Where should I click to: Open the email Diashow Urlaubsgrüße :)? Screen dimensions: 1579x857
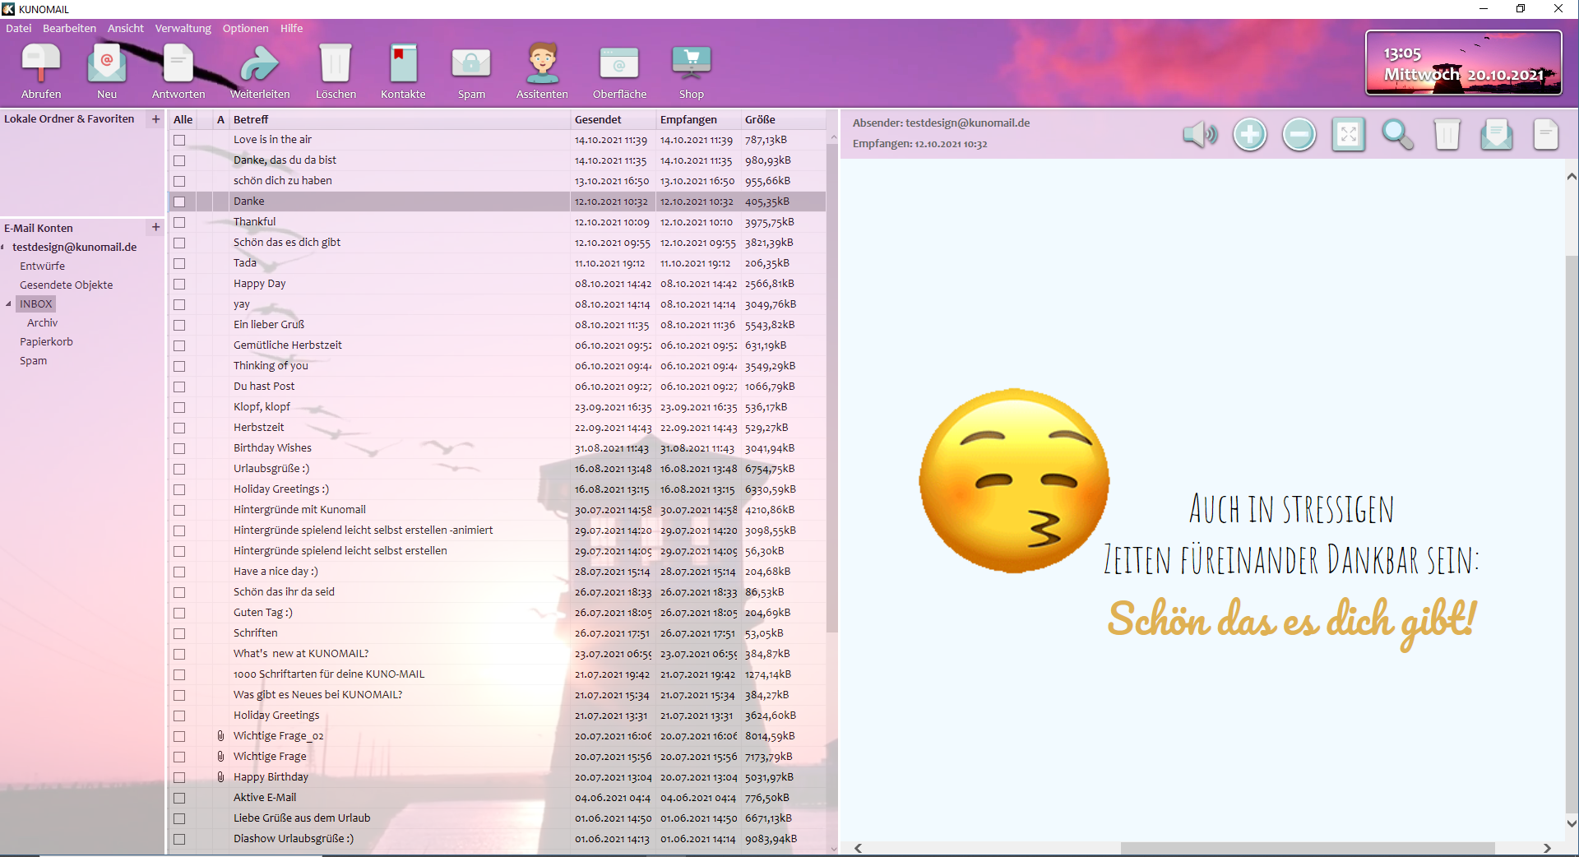pos(498,839)
